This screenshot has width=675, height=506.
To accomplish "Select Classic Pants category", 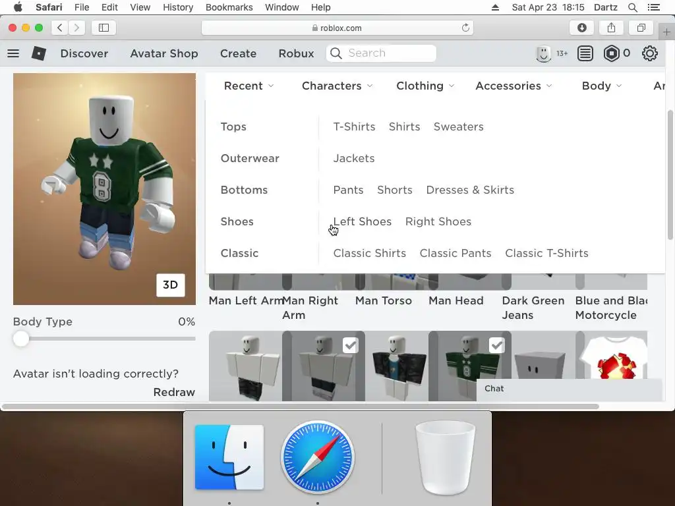I will (455, 254).
